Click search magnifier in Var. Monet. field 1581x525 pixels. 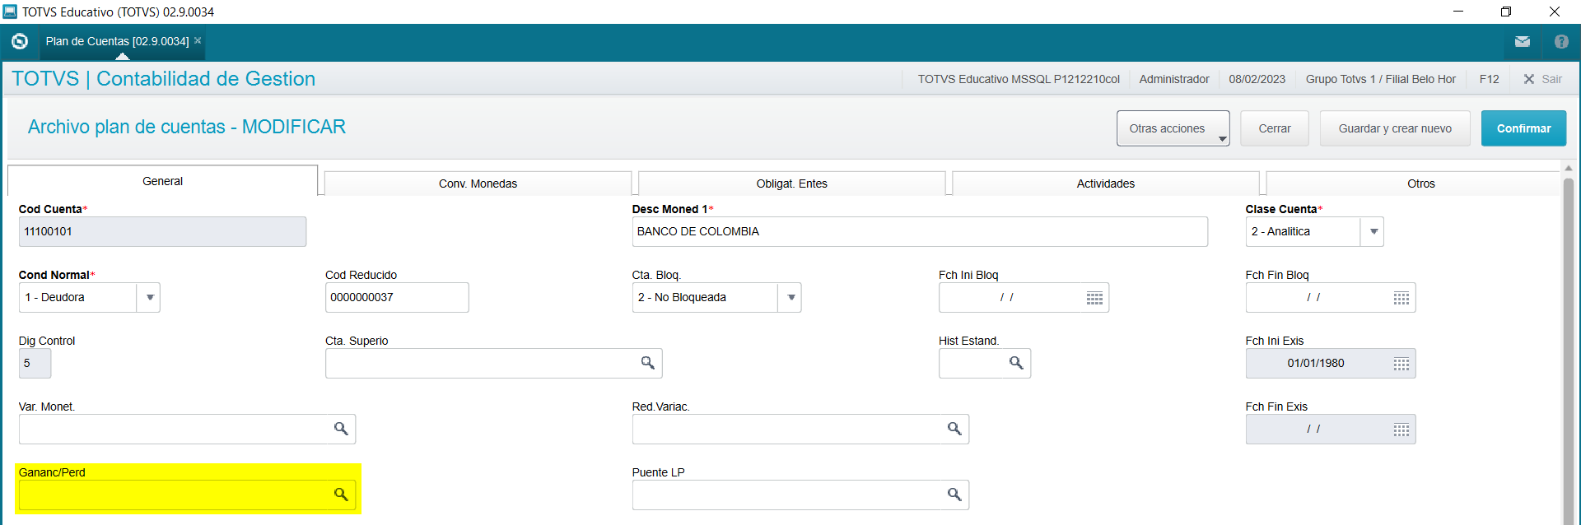pos(341,429)
